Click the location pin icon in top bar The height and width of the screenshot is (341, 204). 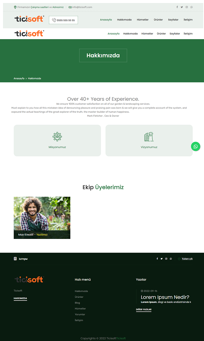coord(15,7)
